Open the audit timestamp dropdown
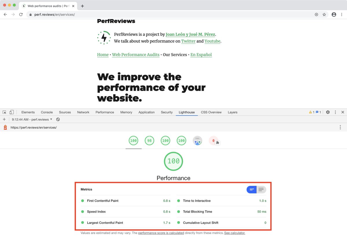The height and width of the screenshot is (240, 347). click(x=32, y=119)
